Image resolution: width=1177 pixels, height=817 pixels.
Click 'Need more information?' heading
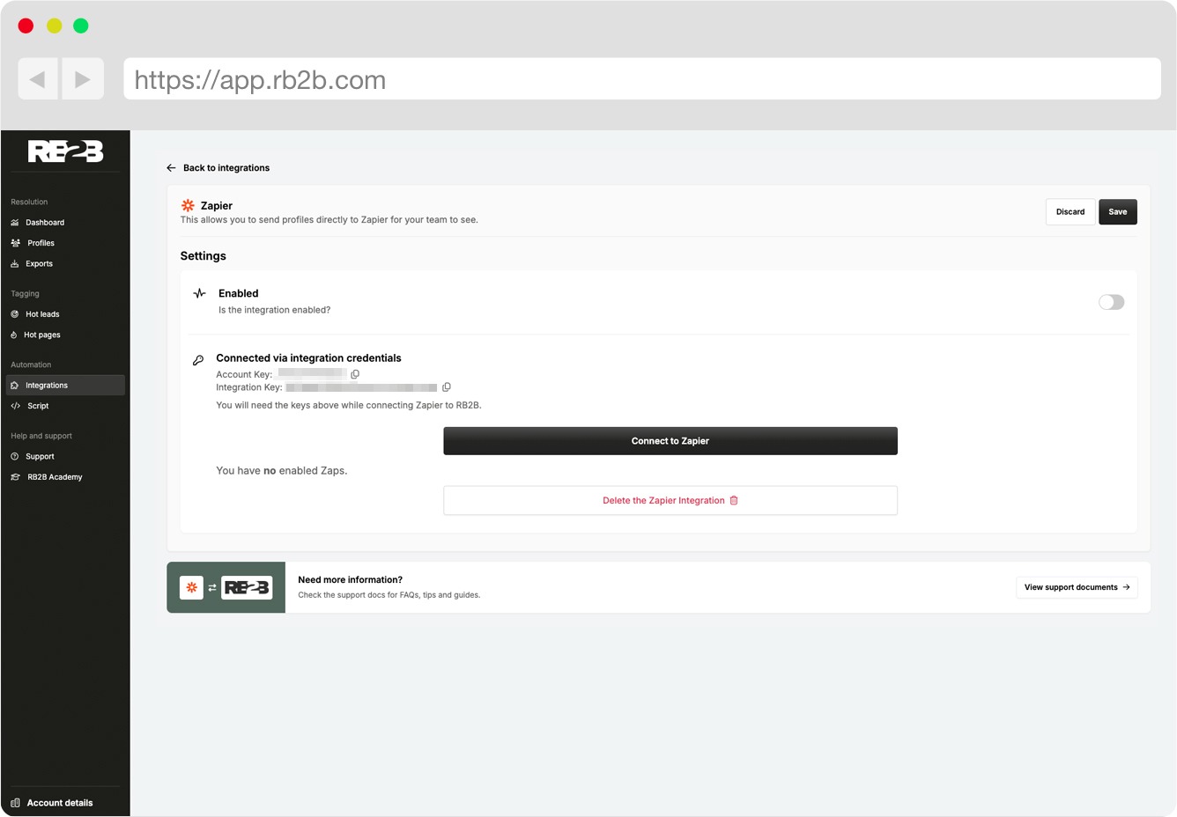point(351,580)
